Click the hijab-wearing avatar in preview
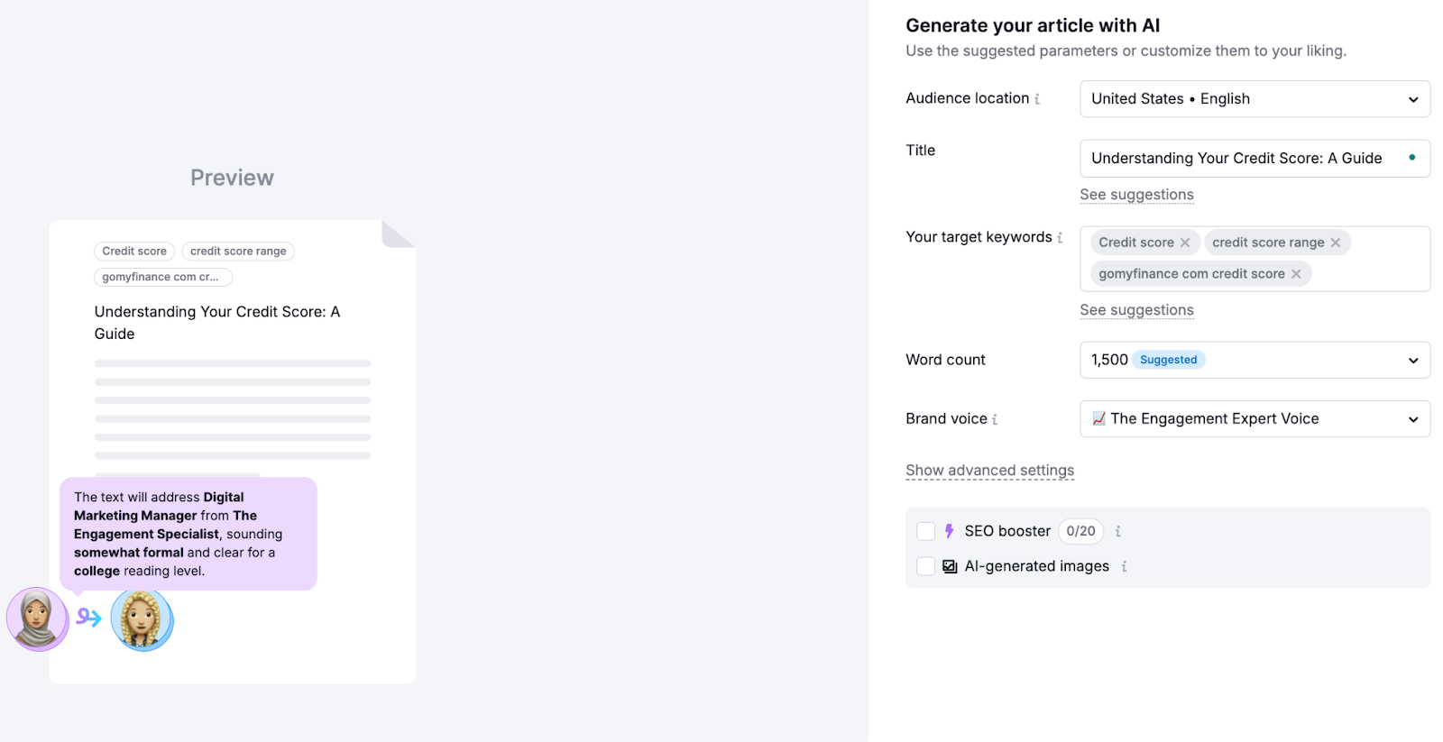 click(37, 619)
